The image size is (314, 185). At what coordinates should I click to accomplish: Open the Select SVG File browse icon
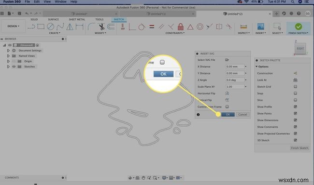click(x=227, y=60)
